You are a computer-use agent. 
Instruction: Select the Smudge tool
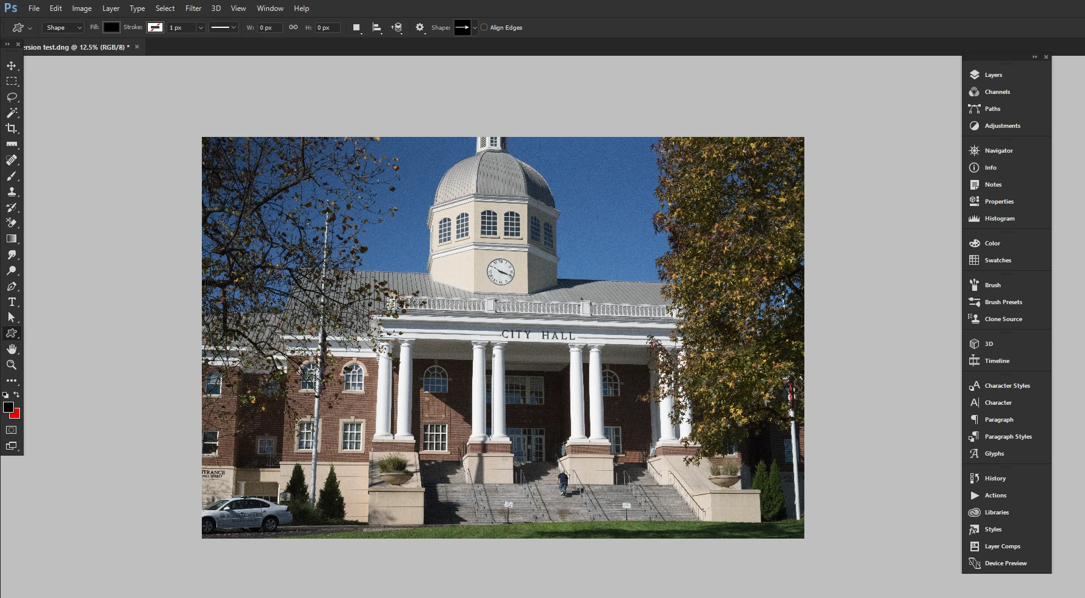point(12,254)
